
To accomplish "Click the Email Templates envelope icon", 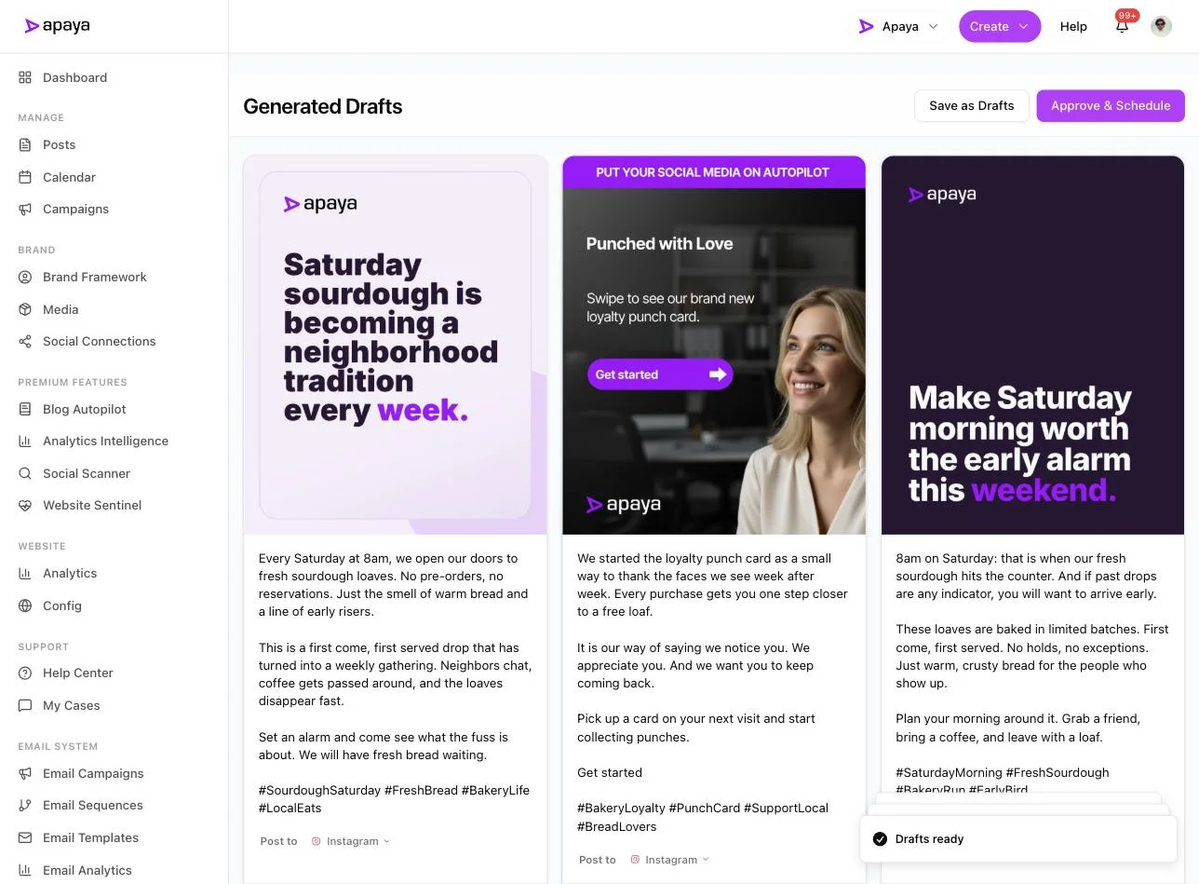I will (x=25, y=837).
